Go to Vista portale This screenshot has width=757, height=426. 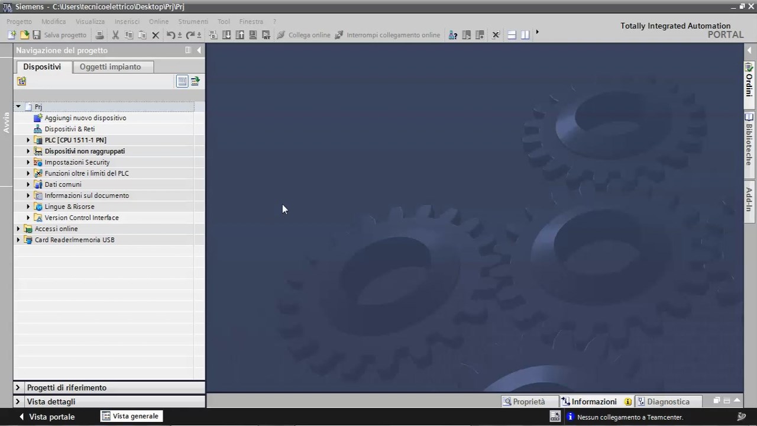(x=47, y=417)
